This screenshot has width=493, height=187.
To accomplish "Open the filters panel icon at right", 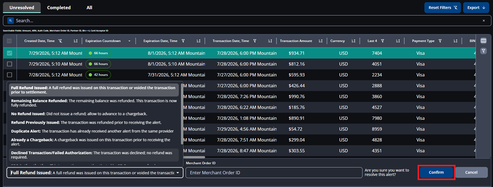I will (484, 51).
